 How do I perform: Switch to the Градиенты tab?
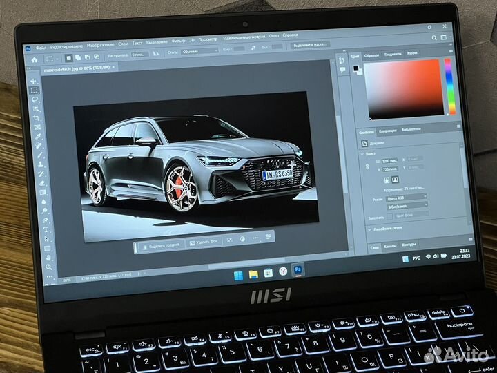393,54
